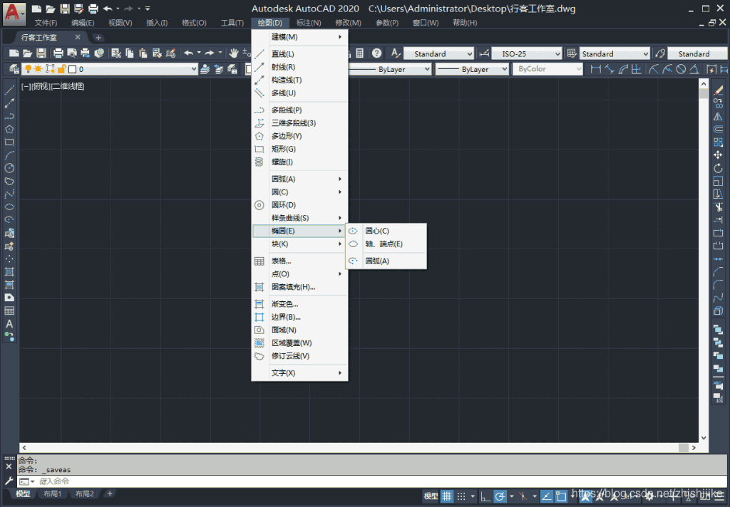This screenshot has width=730, height=507.
Task: Toggle layer on/off lightbulb icon
Action: click(x=29, y=69)
